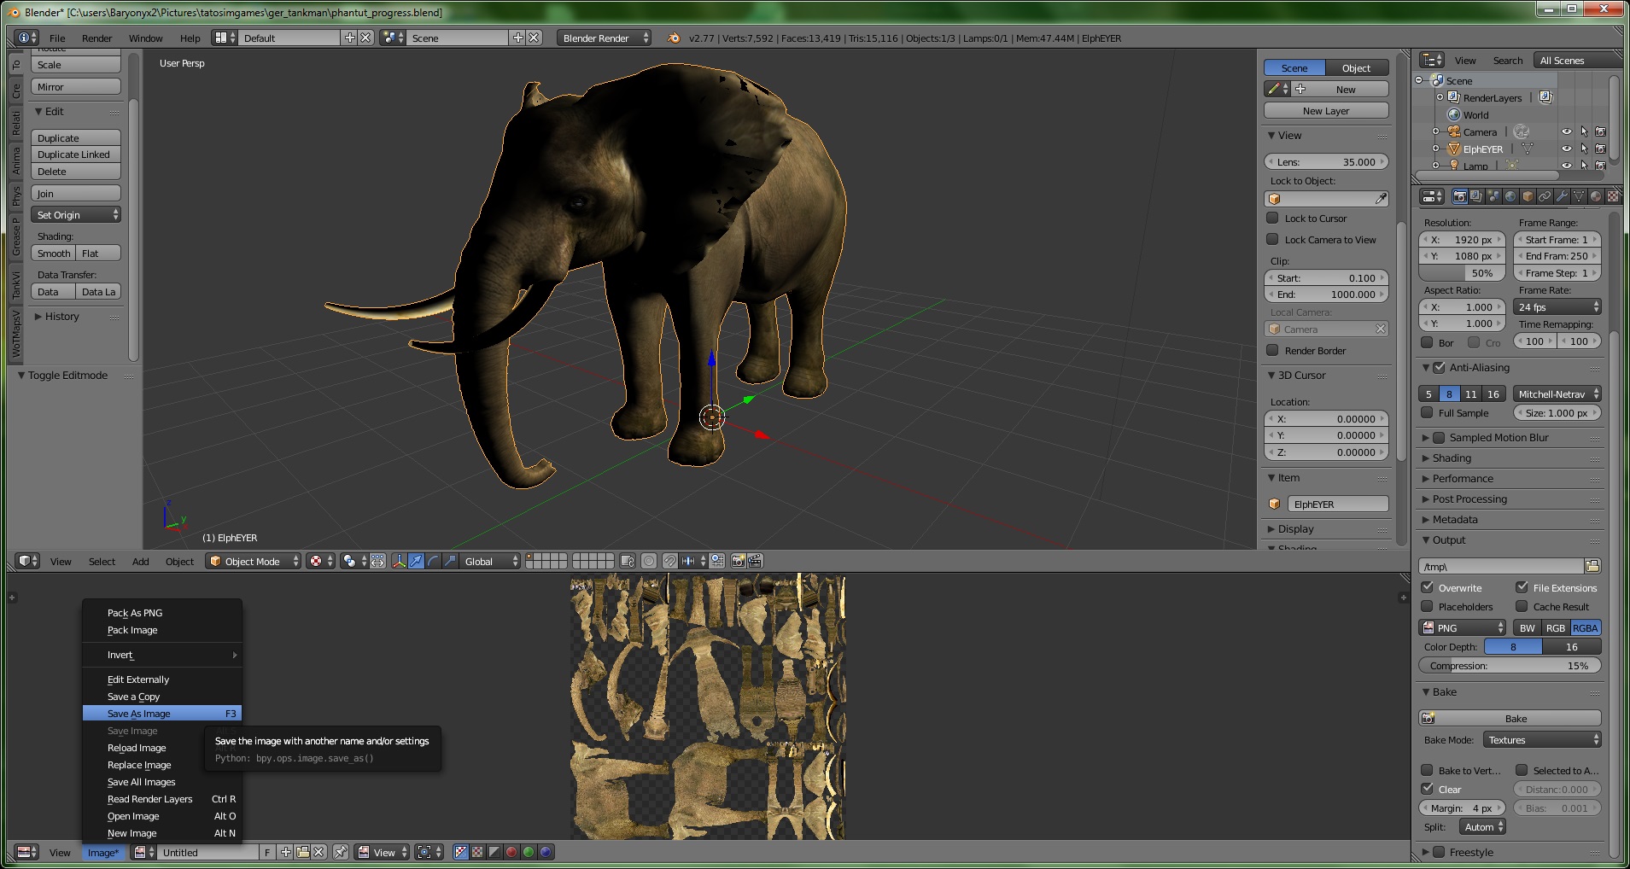Viewport: 1630px width, 869px height.
Task: Pin the image in the image editor
Action: [x=340, y=852]
